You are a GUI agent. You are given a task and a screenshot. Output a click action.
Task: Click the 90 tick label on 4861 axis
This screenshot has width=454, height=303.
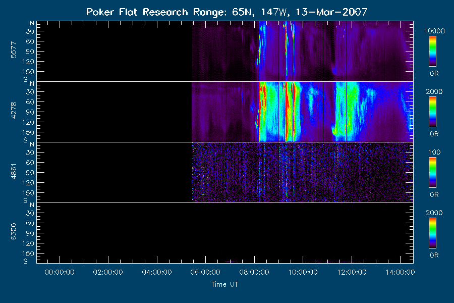point(30,173)
